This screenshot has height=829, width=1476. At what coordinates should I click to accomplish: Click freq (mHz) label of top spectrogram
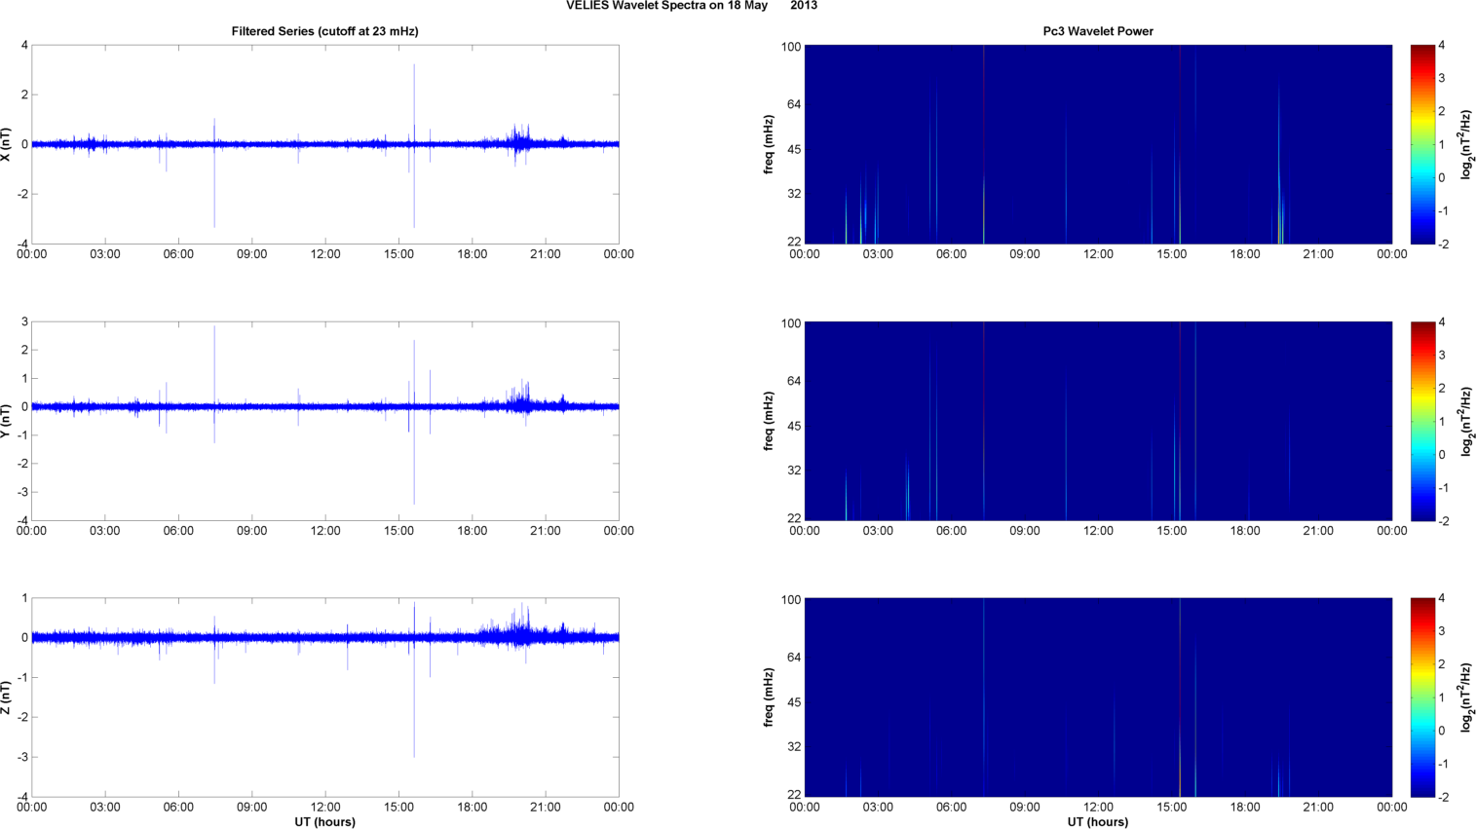pos(769,144)
